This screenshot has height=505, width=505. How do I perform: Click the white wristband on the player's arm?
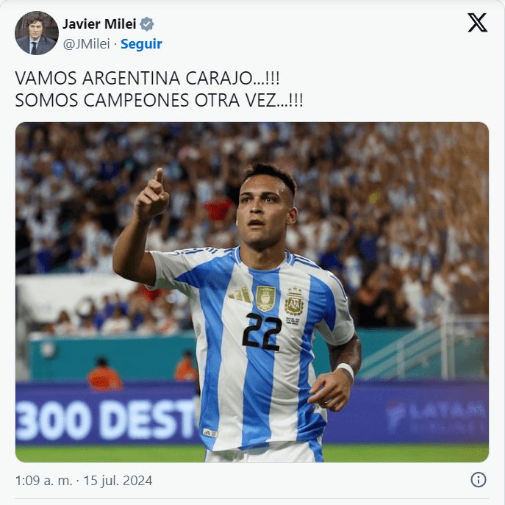pos(346,370)
